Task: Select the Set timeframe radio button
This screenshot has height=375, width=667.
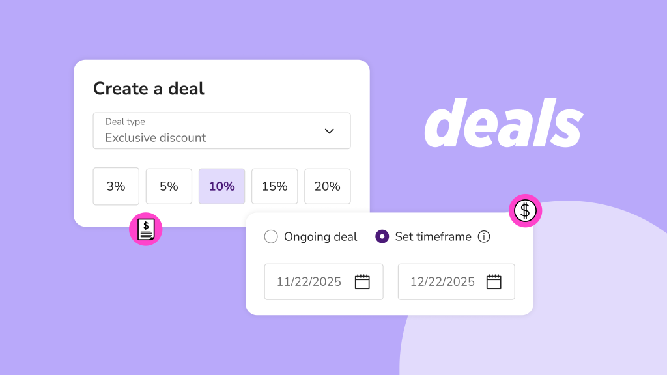Action: [382, 237]
